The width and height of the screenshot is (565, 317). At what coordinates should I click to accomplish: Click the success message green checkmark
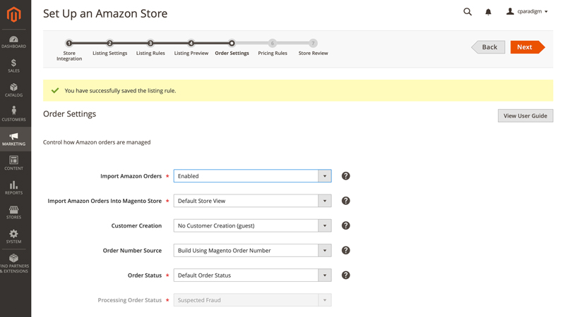tap(55, 91)
